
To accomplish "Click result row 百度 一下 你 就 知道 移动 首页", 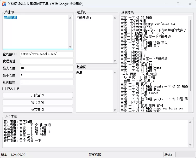I will [144, 43].
